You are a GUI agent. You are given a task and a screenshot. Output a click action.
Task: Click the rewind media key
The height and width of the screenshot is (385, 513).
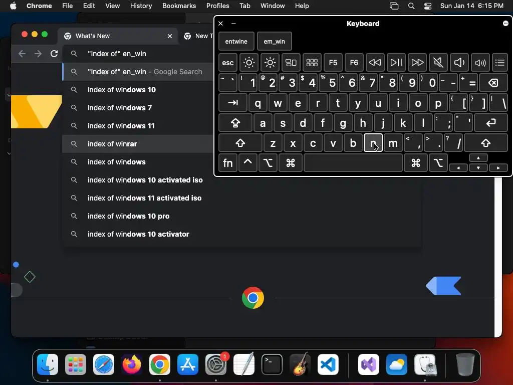tap(375, 63)
